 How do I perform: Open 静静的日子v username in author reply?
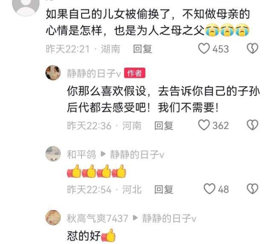tap(94, 73)
